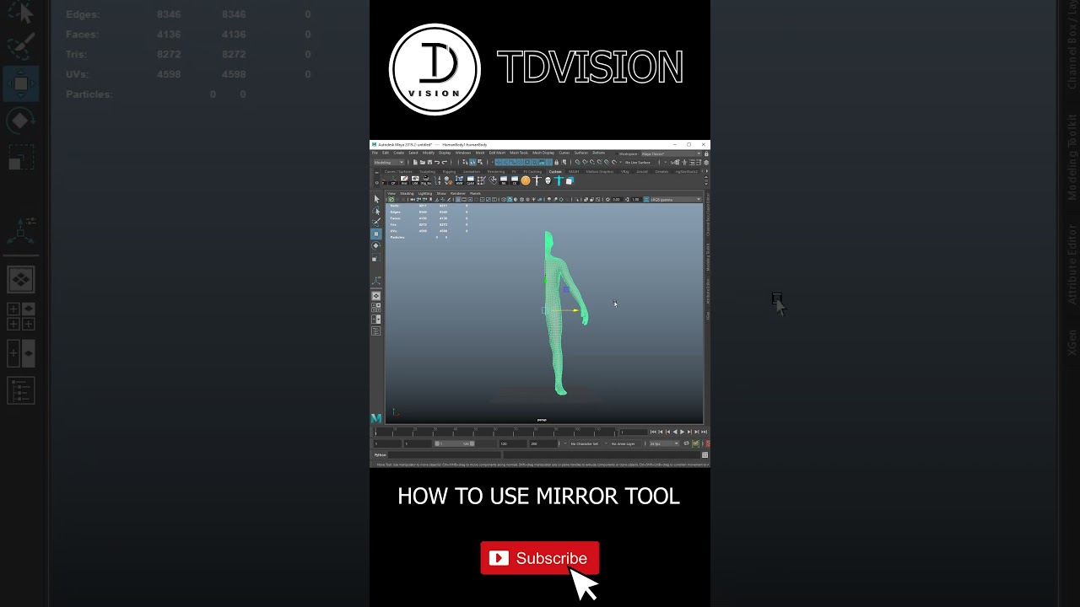Click the range slider bar showing 1 to 120
This screenshot has width=1080, height=607.
455,443
